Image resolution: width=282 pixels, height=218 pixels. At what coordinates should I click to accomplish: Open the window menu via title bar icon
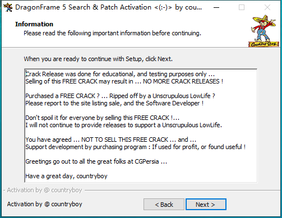coord(8,7)
